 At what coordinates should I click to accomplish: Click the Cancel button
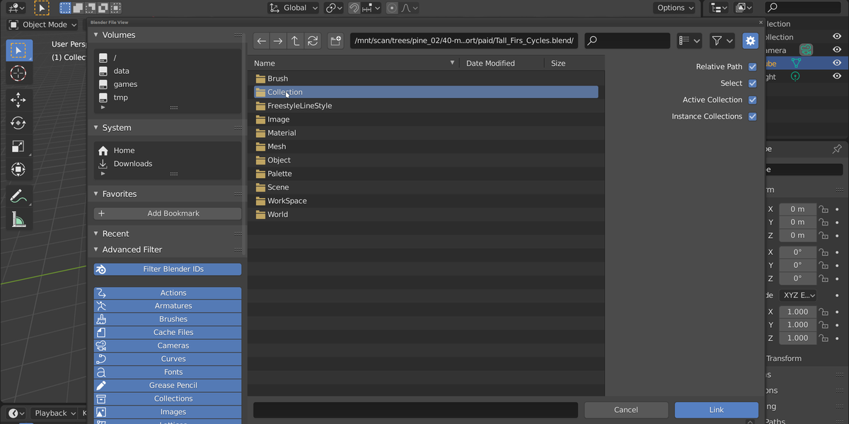[626, 410]
